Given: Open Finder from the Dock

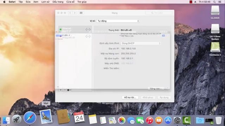Looking at the screenshot, I should (x=6, y=120).
